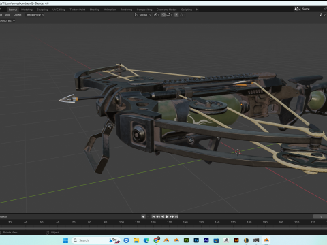Open Substance Painter from taskbar
This screenshot has width=327, height=245.
tap(186, 240)
